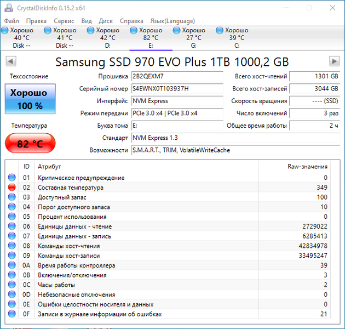Switch to drive D: at 42 °C

pos(107,38)
